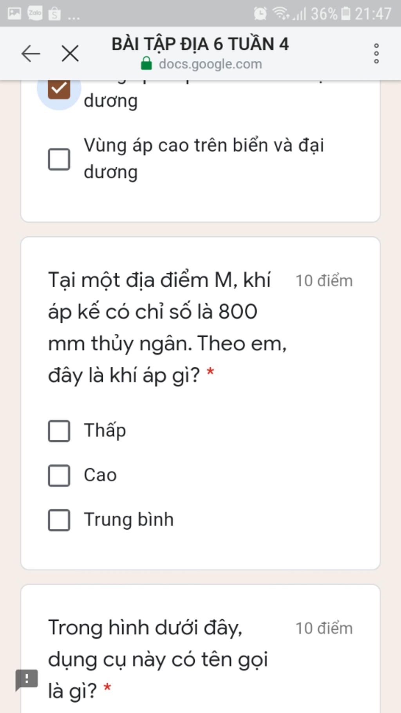Tap the alarm clock status icon

coord(260,14)
